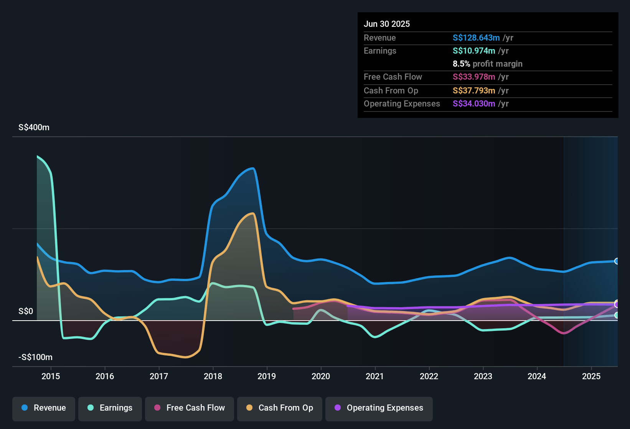Click the S$128.643m Revenue value in tooltip
Image resolution: width=630 pixels, height=429 pixels.
[476, 38]
